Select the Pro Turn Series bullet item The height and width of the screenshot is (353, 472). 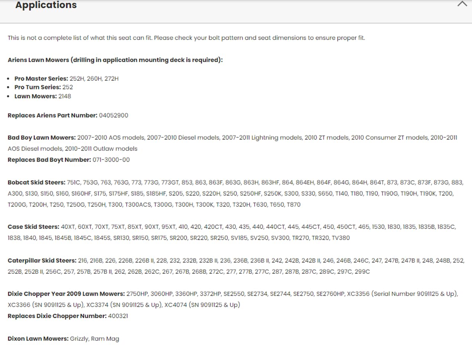tap(44, 87)
